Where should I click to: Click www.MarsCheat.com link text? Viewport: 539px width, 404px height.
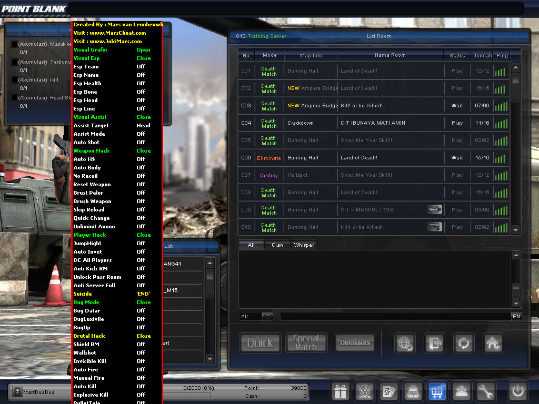tap(118, 33)
